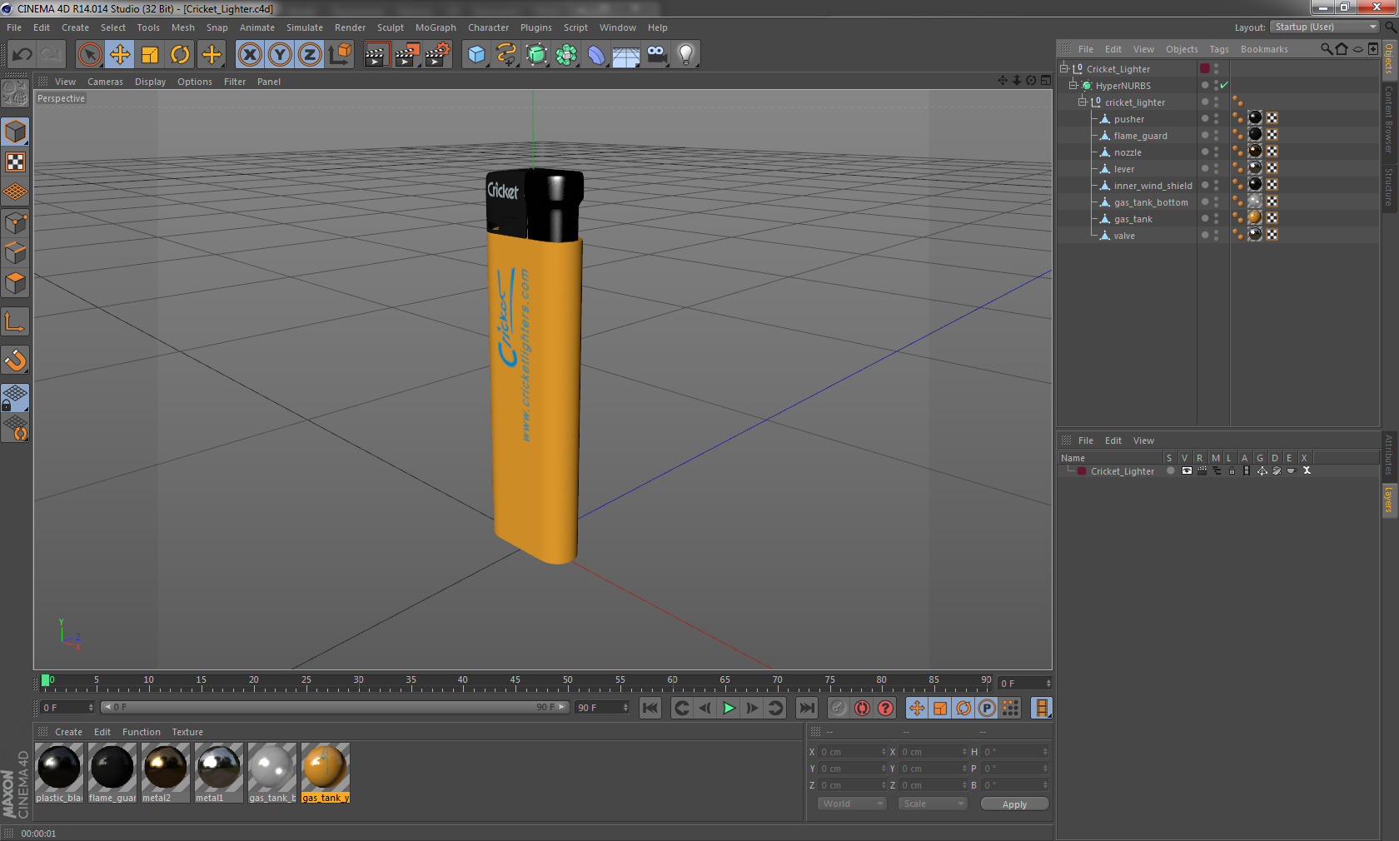Select the nozzle object in tree
The image size is (1399, 841).
tap(1128, 152)
